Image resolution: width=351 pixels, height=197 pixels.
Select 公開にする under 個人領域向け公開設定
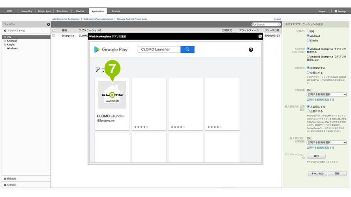[308, 111]
